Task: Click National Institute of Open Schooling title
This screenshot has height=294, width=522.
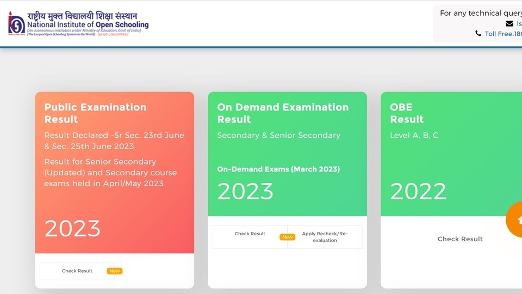Action: pos(88,24)
